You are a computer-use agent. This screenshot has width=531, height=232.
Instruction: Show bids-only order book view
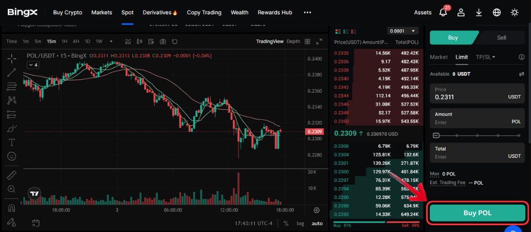tap(346, 31)
